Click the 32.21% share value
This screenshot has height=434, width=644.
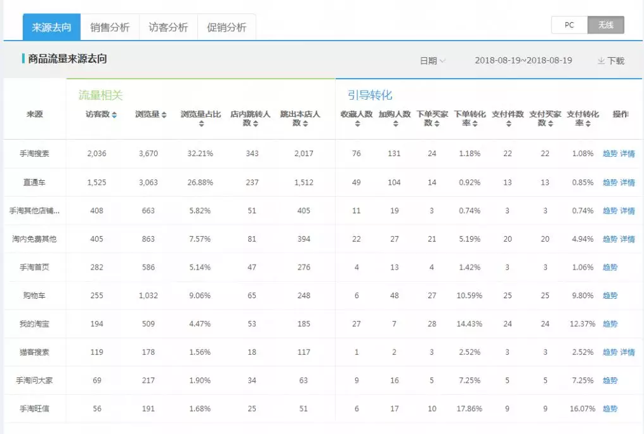pos(200,154)
